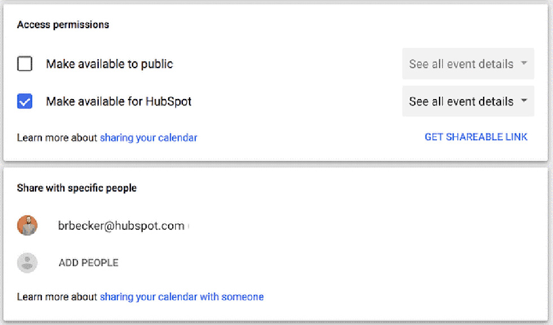Follow the 'sharing your calendar with someone' link
Image resolution: width=553 pixels, height=325 pixels.
(182, 297)
